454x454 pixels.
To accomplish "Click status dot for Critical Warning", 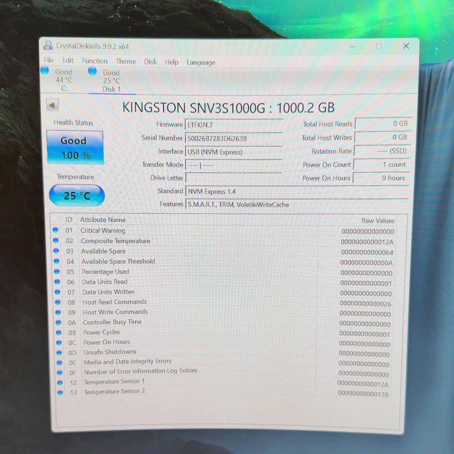I will click(x=56, y=230).
